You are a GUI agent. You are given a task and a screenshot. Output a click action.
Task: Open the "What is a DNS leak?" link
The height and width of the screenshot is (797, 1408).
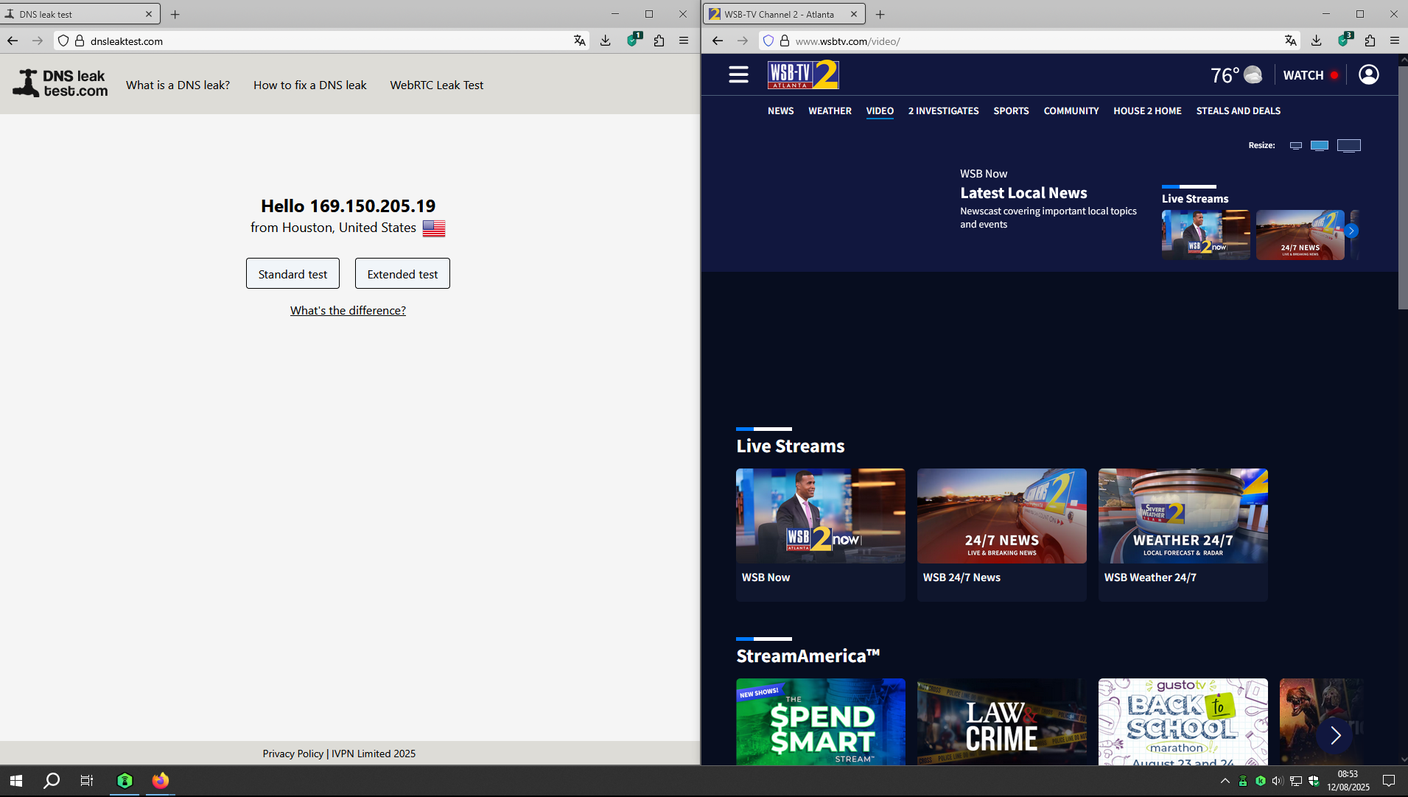[x=178, y=85]
